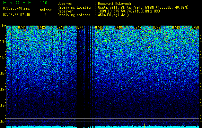Click the 0745 time marker
The image size is (202, 128).
pyautogui.click(x=99, y=28)
